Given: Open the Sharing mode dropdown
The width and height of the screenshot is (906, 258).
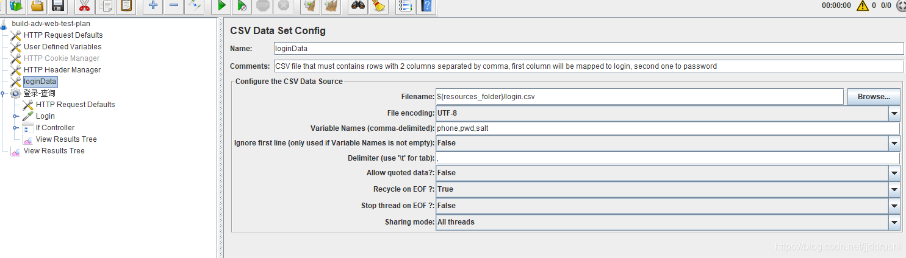Looking at the screenshot, I should point(894,222).
